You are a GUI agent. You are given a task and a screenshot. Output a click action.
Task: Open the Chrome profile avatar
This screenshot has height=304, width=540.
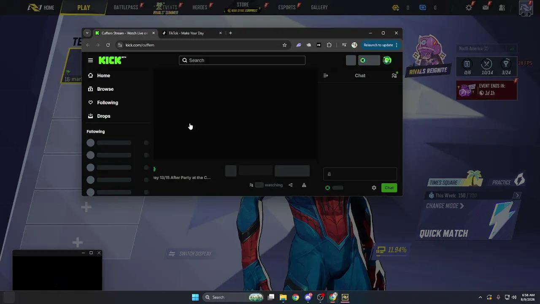(354, 45)
